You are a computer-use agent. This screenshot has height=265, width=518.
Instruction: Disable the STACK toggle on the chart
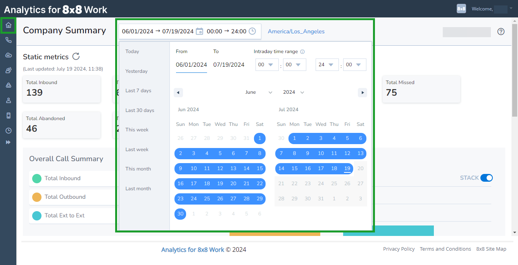[x=487, y=177]
